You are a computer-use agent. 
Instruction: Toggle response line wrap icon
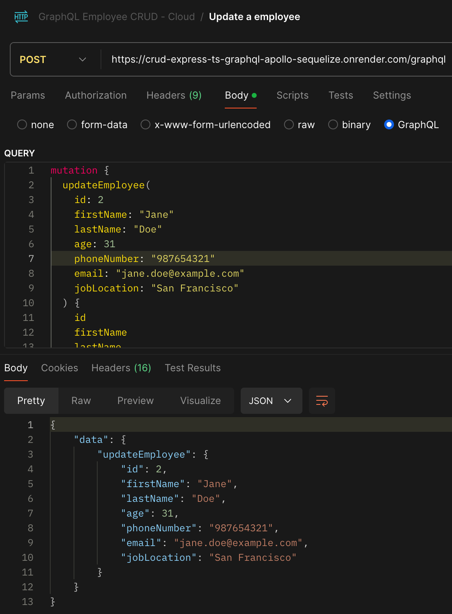click(322, 401)
